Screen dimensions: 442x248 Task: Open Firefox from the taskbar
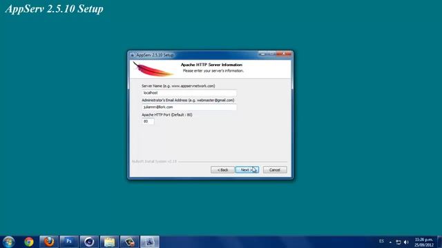click(49, 242)
